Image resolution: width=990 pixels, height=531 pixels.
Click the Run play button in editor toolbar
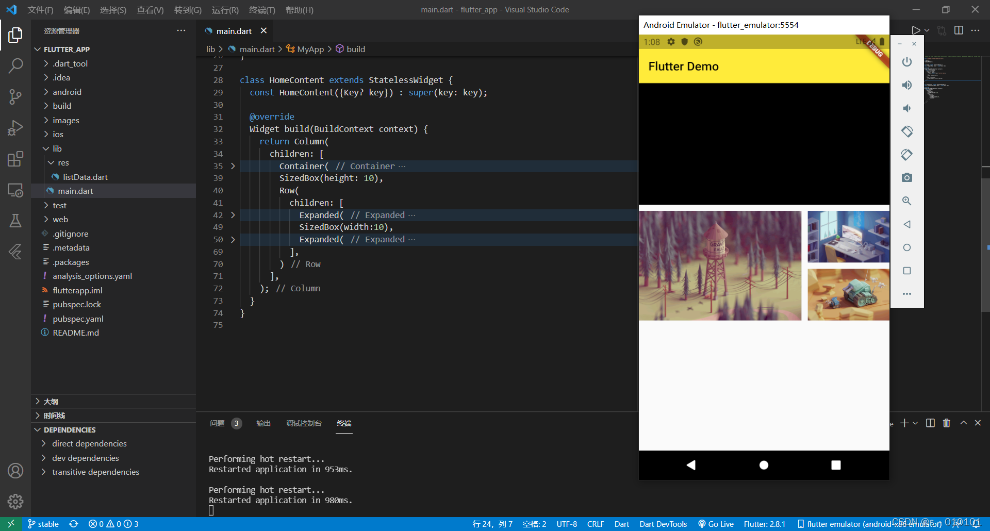(x=916, y=30)
